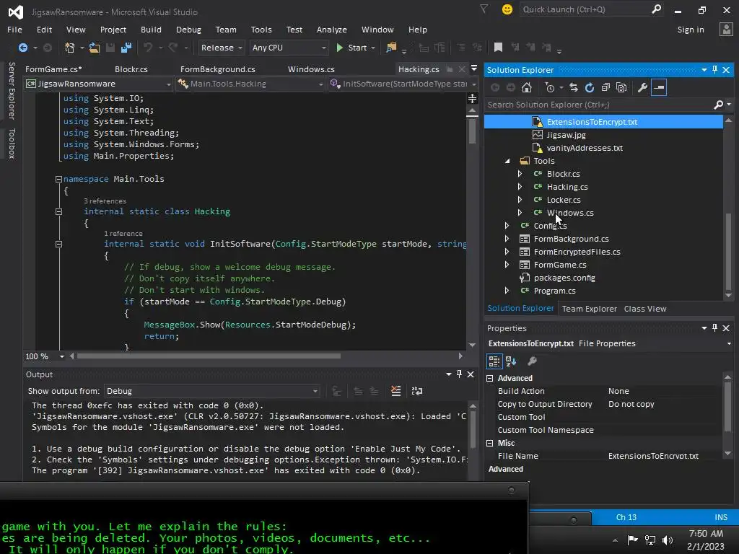Open the Toolbox side tab
Viewport: 739px width, 554px height.
point(12,144)
